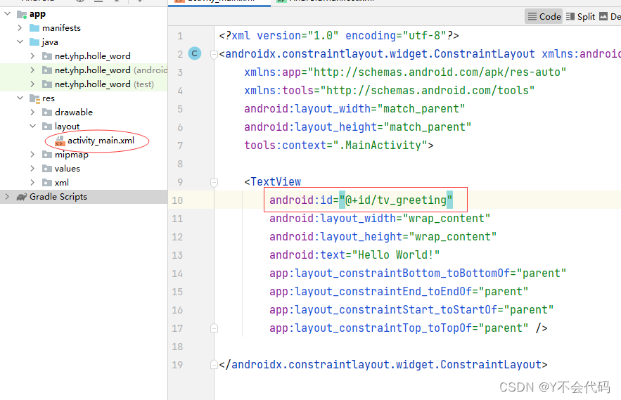Place cursor on @+id/tv_greeting value
The image size is (621, 400).
(x=396, y=200)
